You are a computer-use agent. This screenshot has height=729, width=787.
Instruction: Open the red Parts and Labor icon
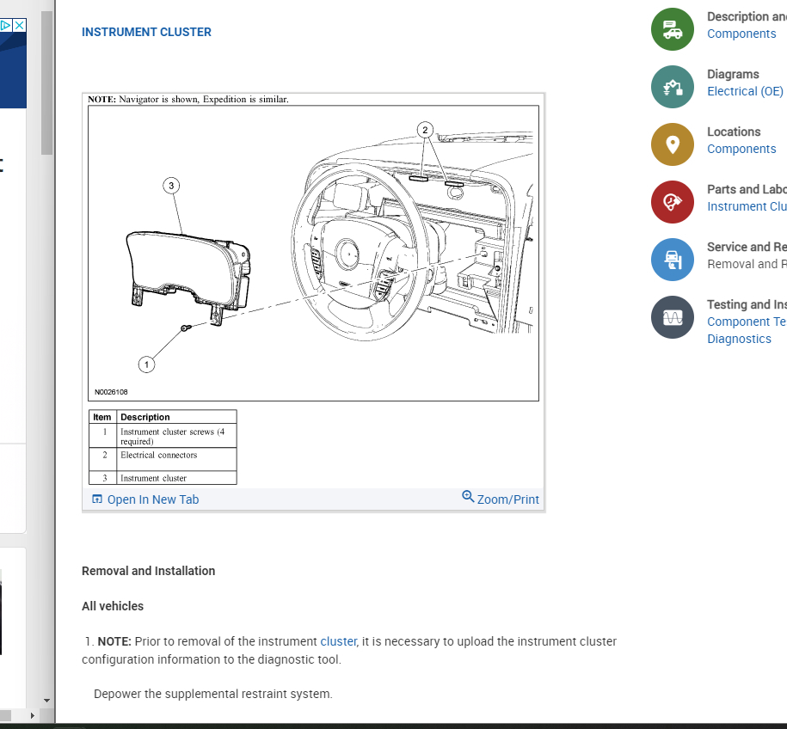(672, 202)
